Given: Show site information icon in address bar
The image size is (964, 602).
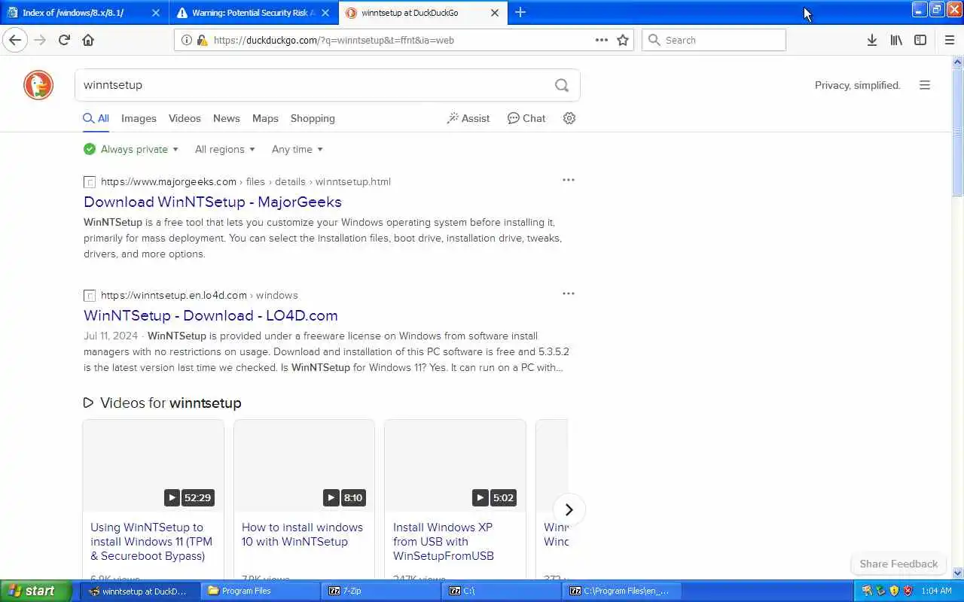Looking at the screenshot, I should click(x=186, y=40).
